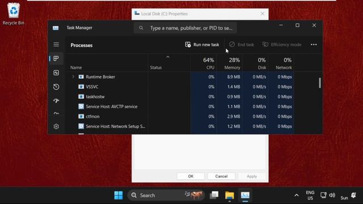This screenshot has height=204, width=363.
Task: Select the Runtime Broker process
Action: point(100,77)
